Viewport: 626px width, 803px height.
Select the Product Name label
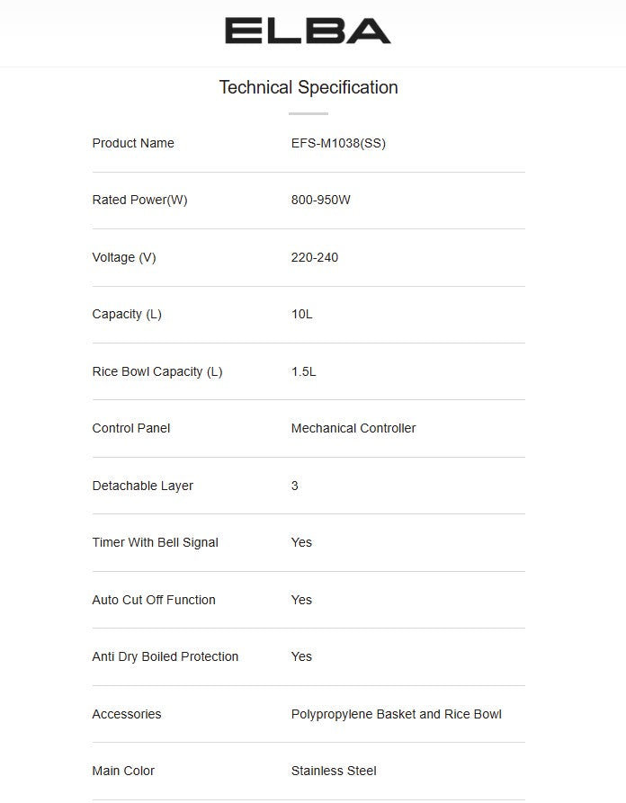(133, 143)
